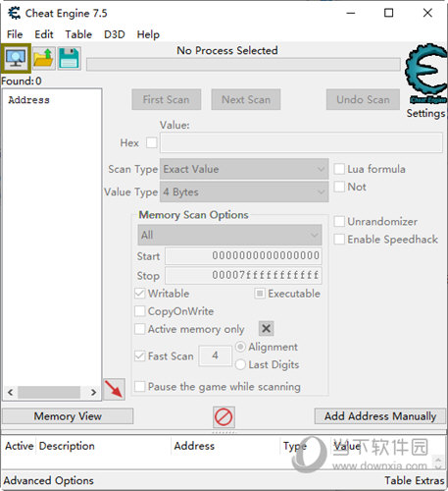Select the Alignment radio button
The image size is (448, 491).
coord(240,347)
